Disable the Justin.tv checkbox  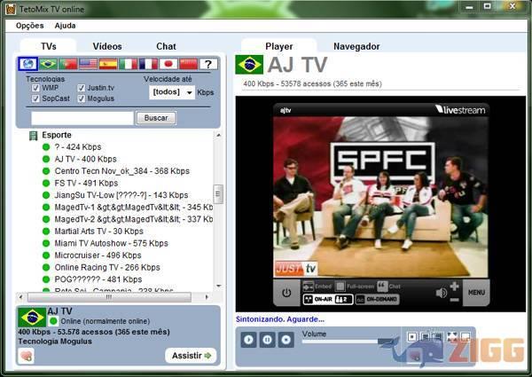click(82, 88)
